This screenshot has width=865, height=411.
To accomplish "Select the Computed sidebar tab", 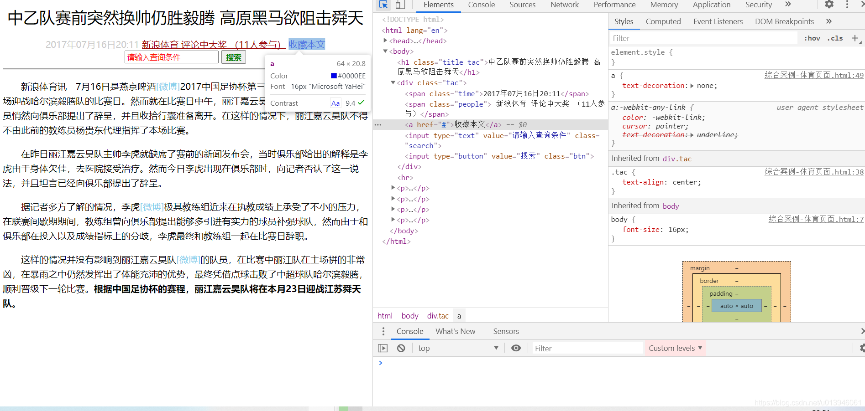I will 663,21.
